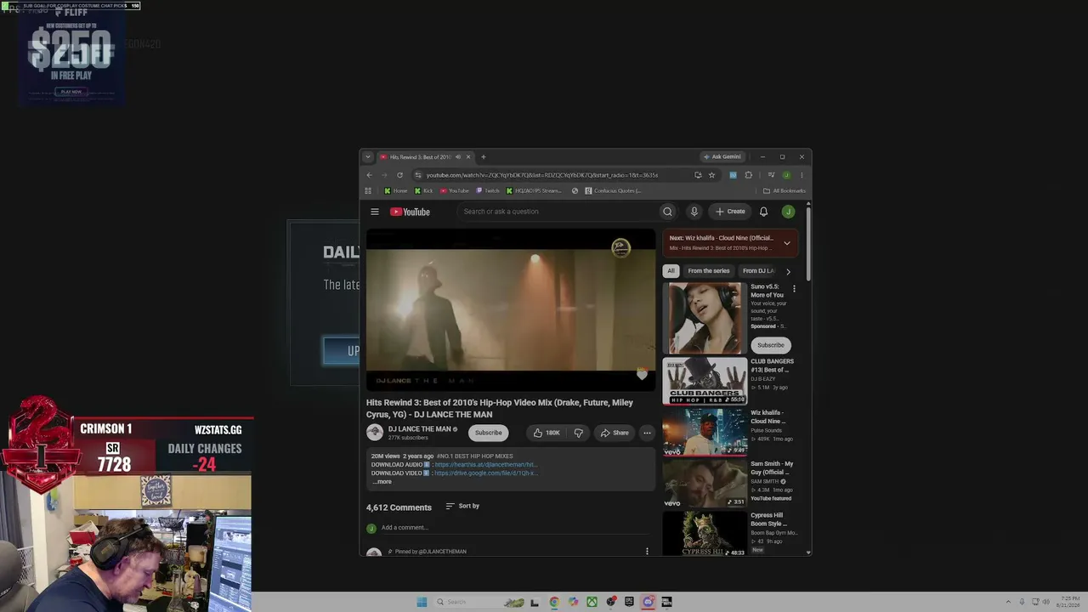
Task: Open the CLUB BANGERS #13 video thumbnail
Action: coord(705,381)
